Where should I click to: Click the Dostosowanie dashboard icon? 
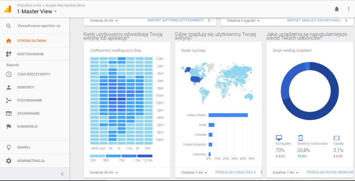(x=9, y=54)
